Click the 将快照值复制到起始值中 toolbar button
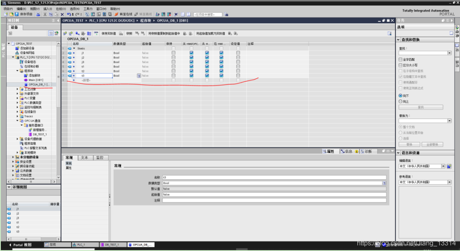 [164, 34]
